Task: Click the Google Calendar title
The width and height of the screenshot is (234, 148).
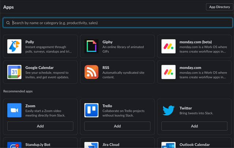Action: pos(39,68)
